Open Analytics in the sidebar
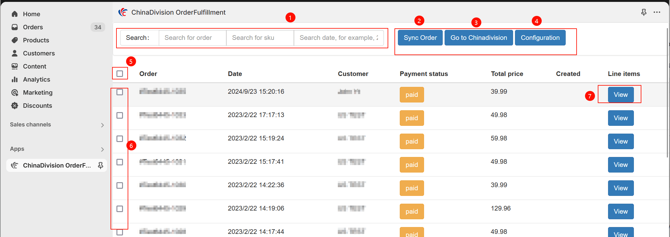The height and width of the screenshot is (237, 670). [x=36, y=79]
